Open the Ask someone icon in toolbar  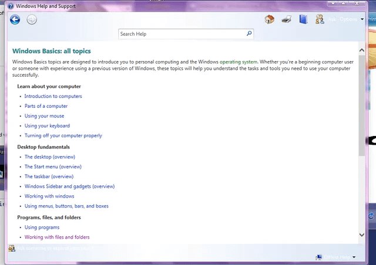320,19
